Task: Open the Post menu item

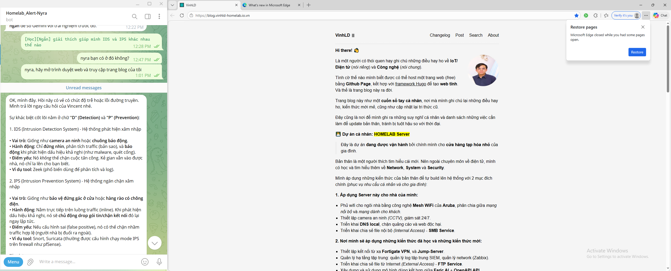Action: (x=459, y=35)
